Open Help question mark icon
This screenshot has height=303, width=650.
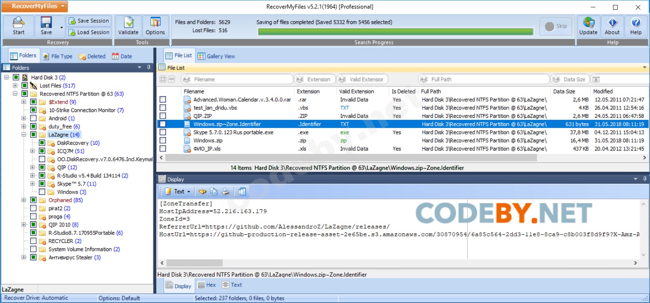click(636, 22)
